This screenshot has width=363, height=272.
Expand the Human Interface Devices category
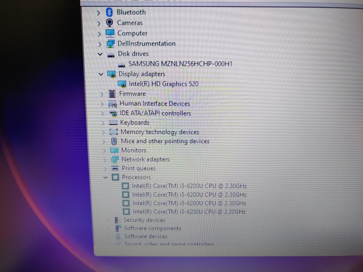[102, 104]
